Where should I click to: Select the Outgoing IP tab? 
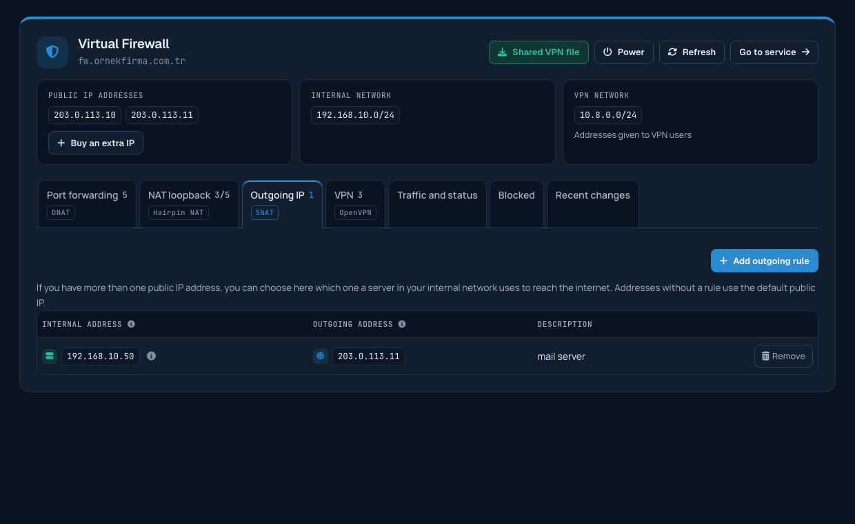[282, 204]
